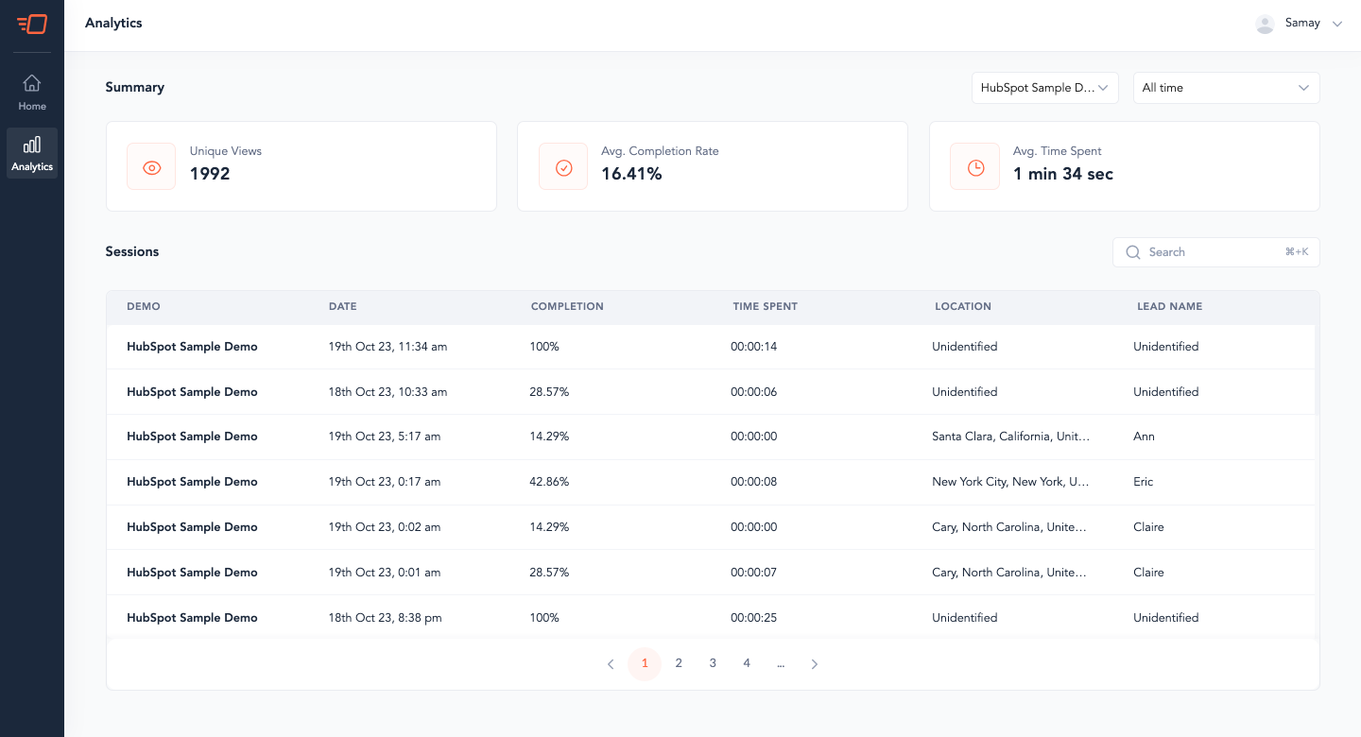Click the Storylane logo in the sidebar
Screen dimensions: 1361x737
pyautogui.click(x=32, y=24)
